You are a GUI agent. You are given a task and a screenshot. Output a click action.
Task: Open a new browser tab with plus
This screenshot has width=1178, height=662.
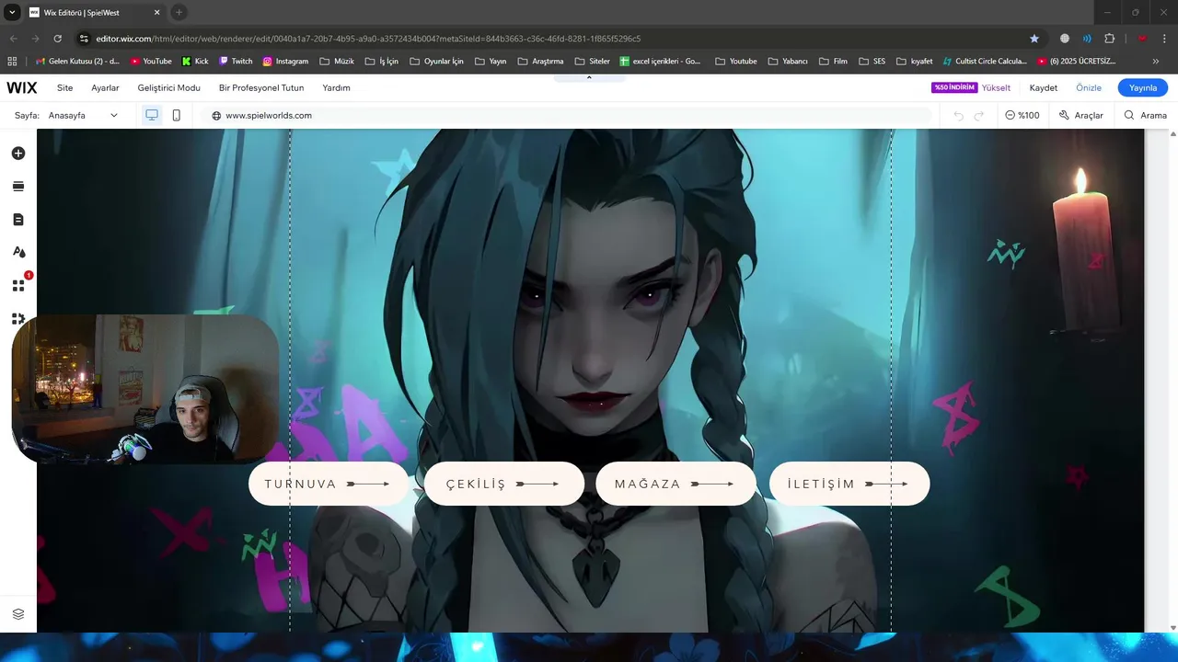coord(179,13)
